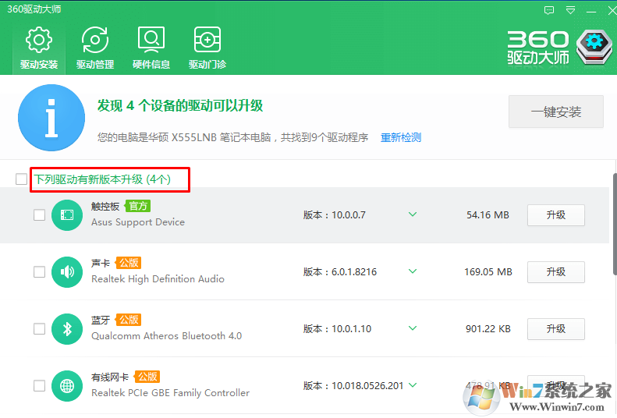Click the wired network globe icon
Image resolution: width=617 pixels, height=418 pixels.
click(x=67, y=386)
